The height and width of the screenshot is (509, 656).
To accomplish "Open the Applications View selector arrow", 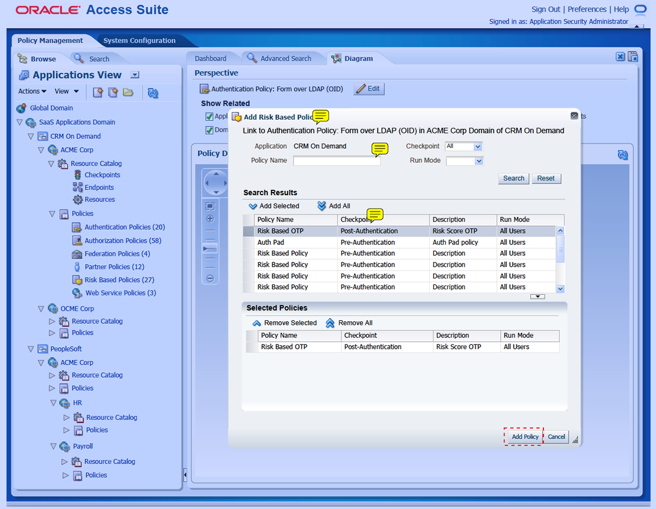I will point(135,75).
